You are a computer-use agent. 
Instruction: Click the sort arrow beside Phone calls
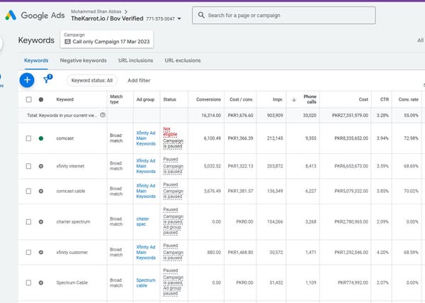click(294, 99)
